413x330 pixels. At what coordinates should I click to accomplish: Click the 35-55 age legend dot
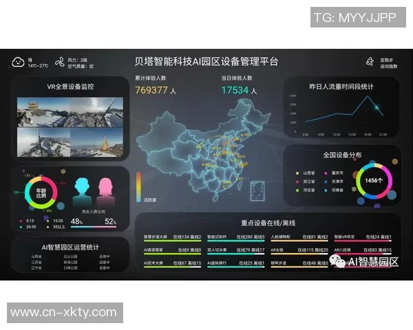21,227
